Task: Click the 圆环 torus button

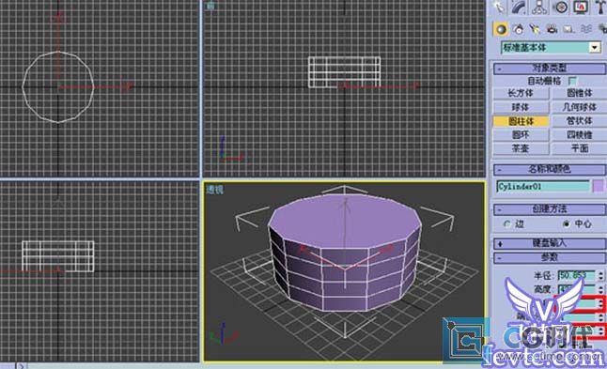Action: pos(521,134)
